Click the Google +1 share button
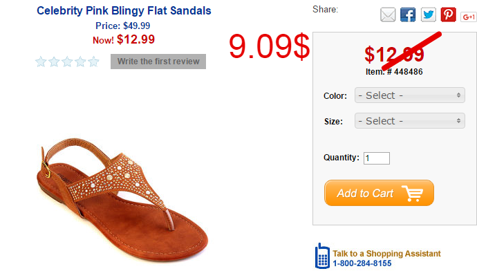The width and height of the screenshot is (477, 271). pos(469,17)
